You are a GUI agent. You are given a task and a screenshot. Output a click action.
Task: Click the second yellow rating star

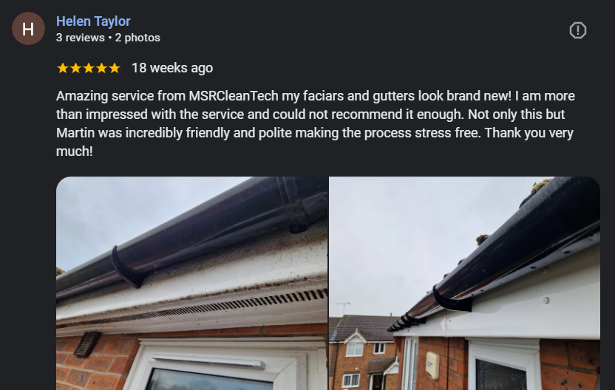[75, 68]
